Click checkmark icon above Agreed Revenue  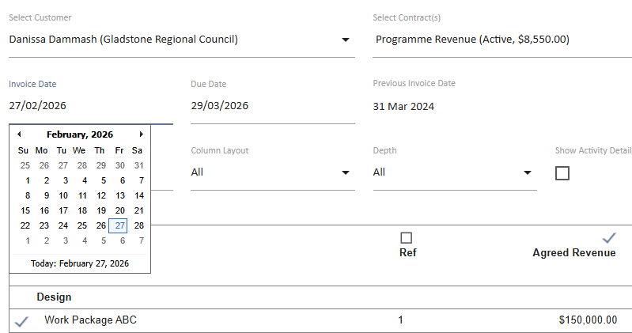click(608, 237)
